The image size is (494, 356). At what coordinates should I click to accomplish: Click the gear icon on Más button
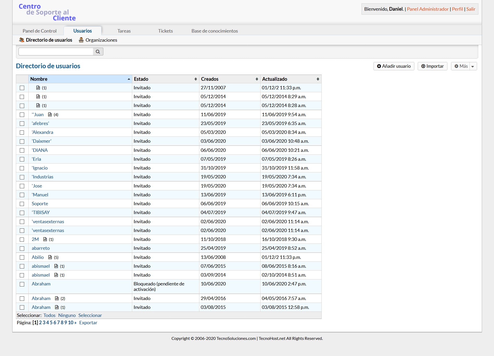pyautogui.click(x=456, y=66)
